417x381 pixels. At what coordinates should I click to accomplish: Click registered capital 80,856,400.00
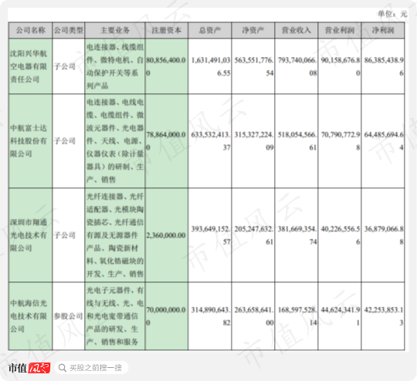[166, 66]
